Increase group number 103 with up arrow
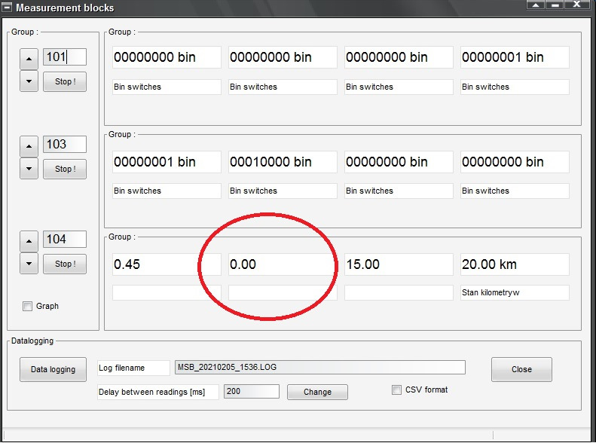This screenshot has width=596, height=443. pos(29,146)
